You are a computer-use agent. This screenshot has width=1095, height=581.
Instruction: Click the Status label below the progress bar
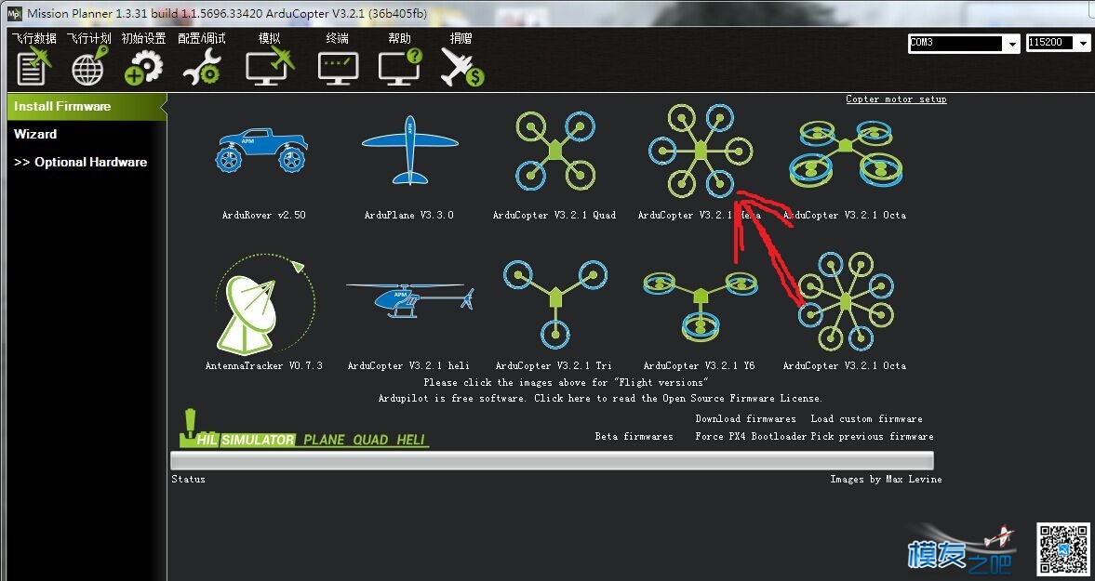(x=189, y=479)
